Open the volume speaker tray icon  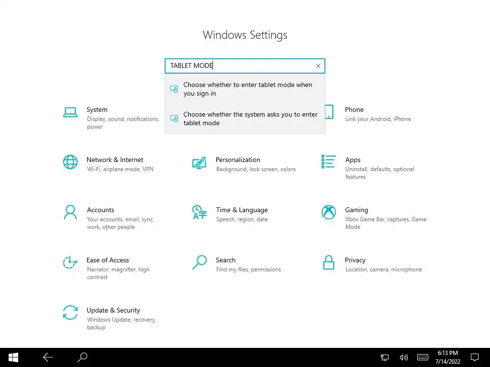point(403,357)
